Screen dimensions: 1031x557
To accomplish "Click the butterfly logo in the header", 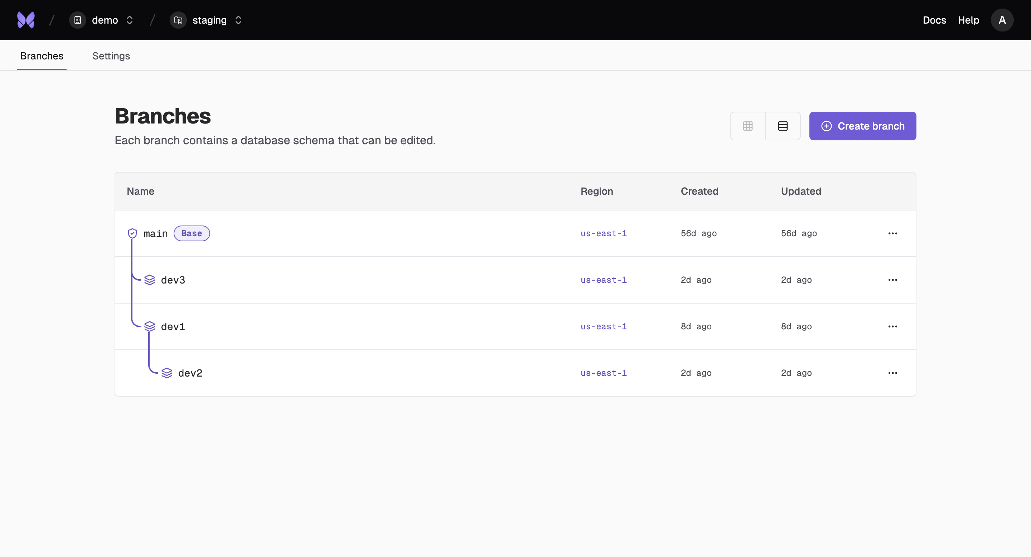I will tap(25, 20).
